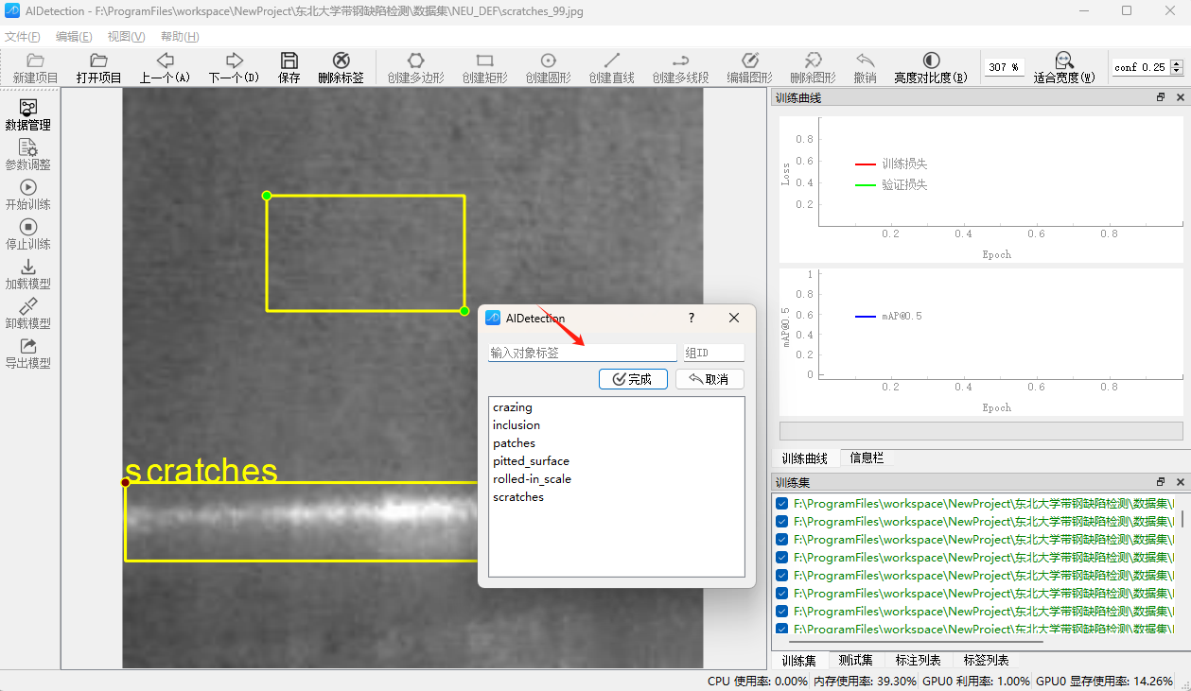The height and width of the screenshot is (691, 1191).
Task: Close the 训练曲线 panel
Action: coord(1180,97)
